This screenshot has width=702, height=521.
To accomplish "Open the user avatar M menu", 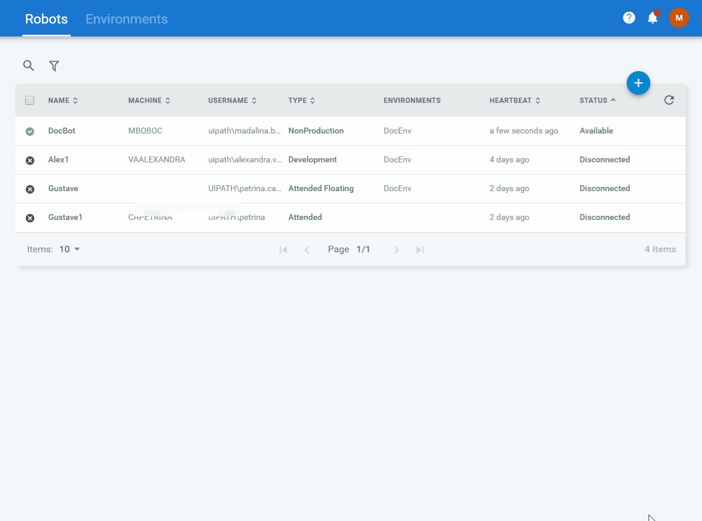I will (x=679, y=18).
